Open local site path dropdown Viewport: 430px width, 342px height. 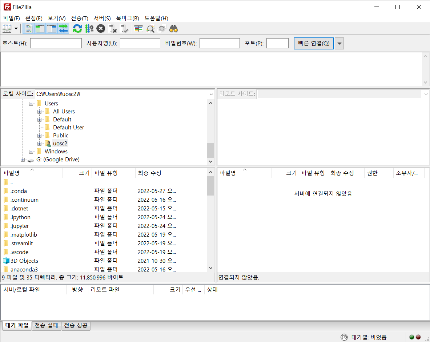[x=211, y=94]
